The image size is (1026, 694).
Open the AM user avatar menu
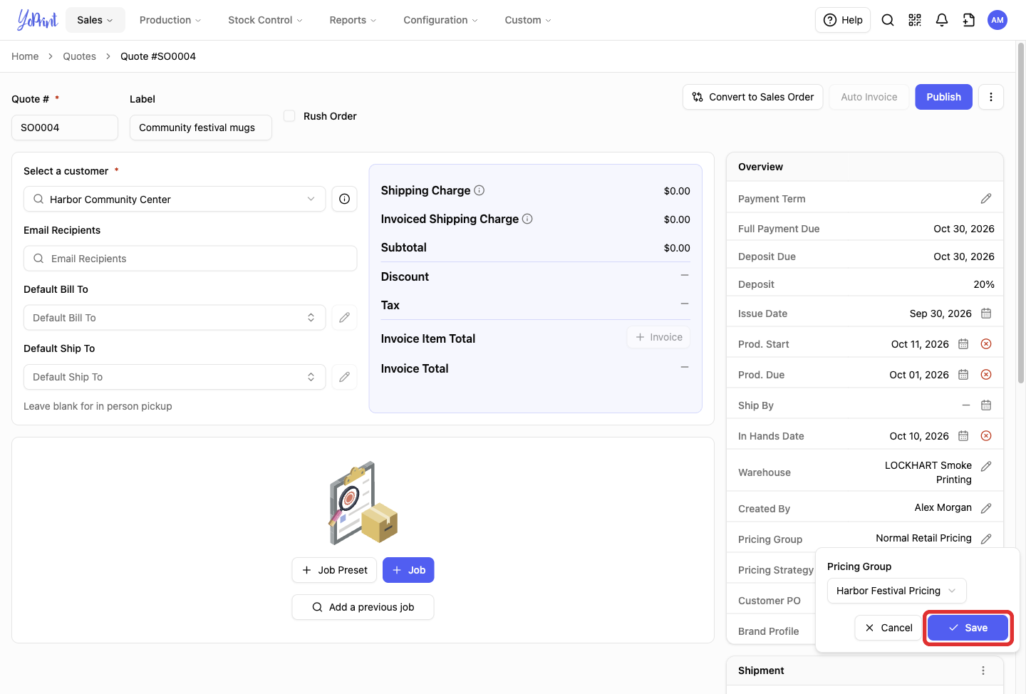pos(997,20)
